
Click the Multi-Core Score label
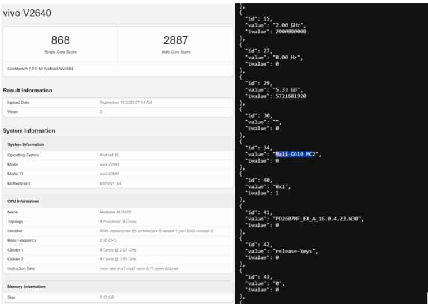pyautogui.click(x=175, y=52)
